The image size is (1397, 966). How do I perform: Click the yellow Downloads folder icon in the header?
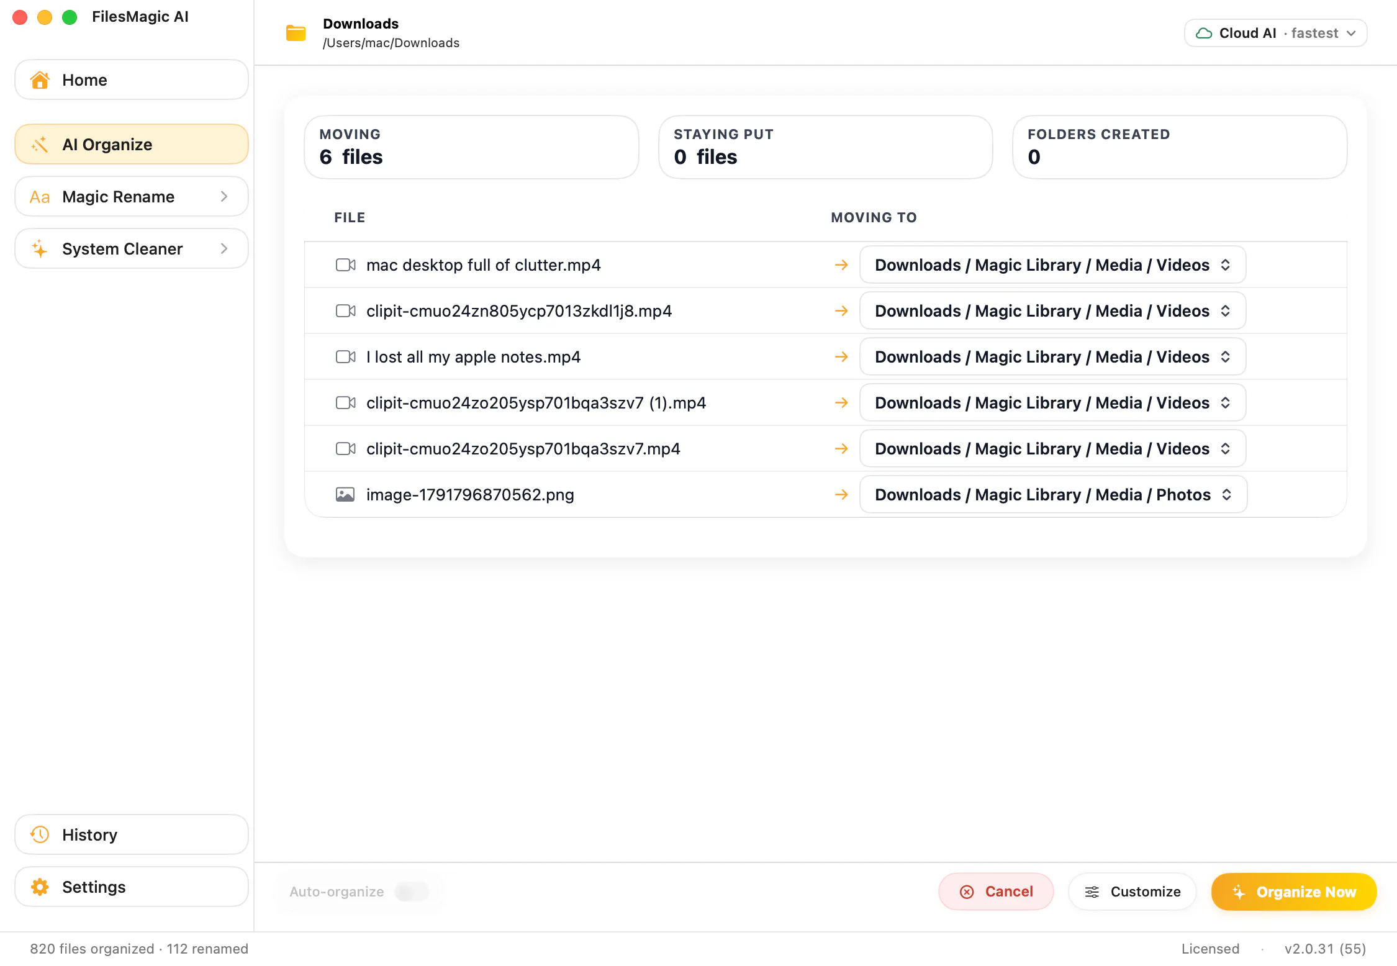(296, 33)
